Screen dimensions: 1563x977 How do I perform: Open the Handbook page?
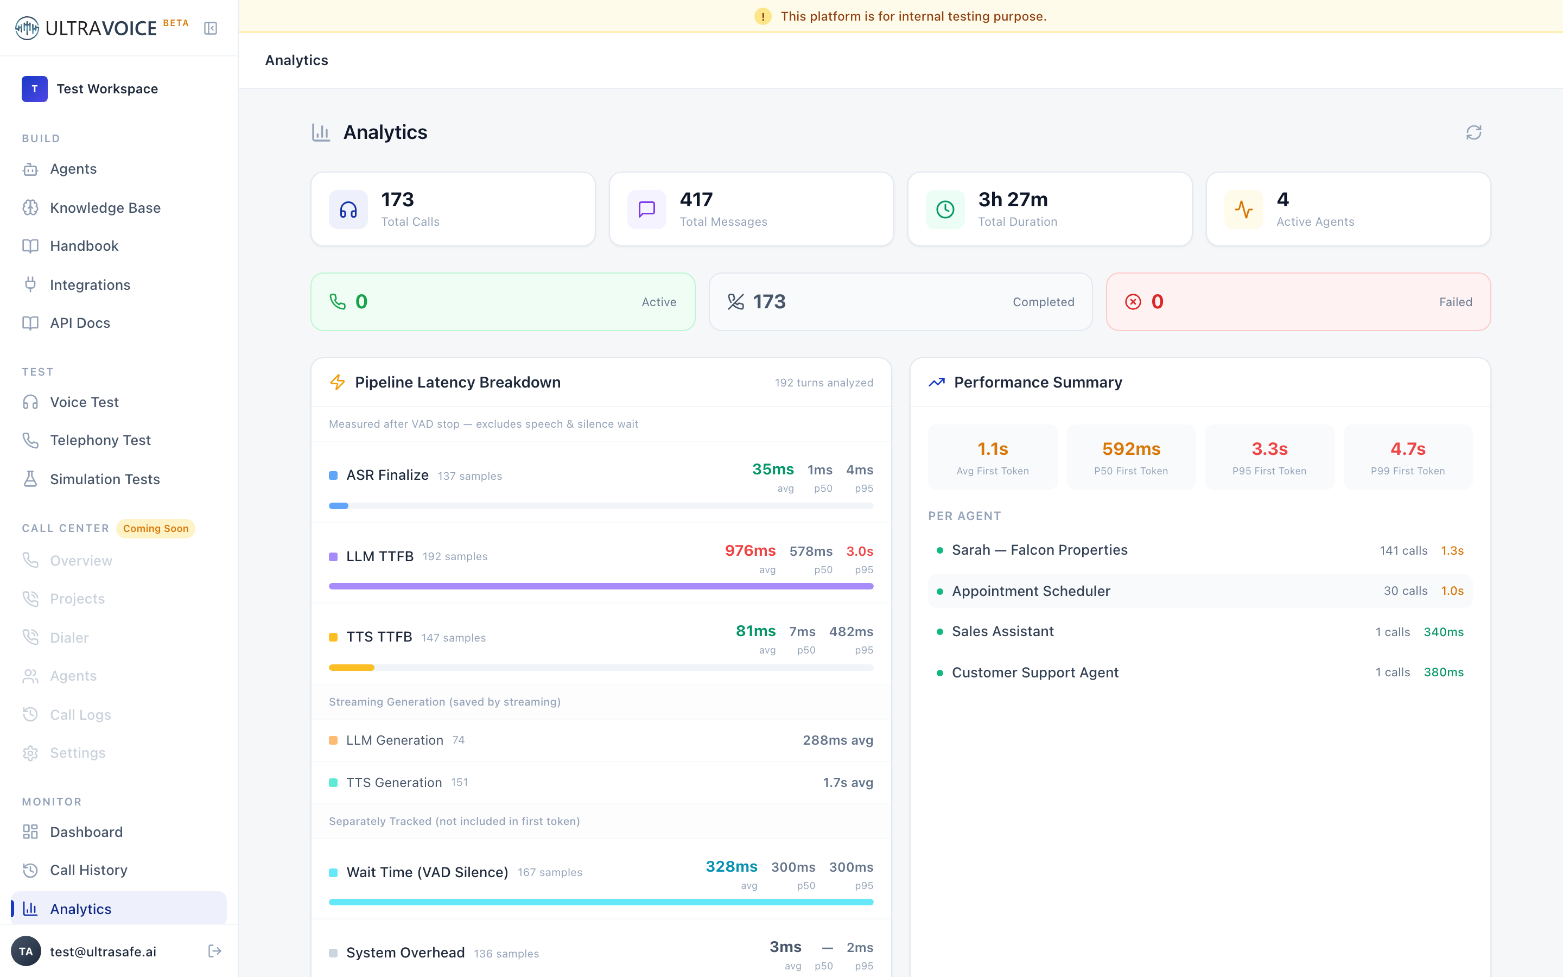pos(119,246)
